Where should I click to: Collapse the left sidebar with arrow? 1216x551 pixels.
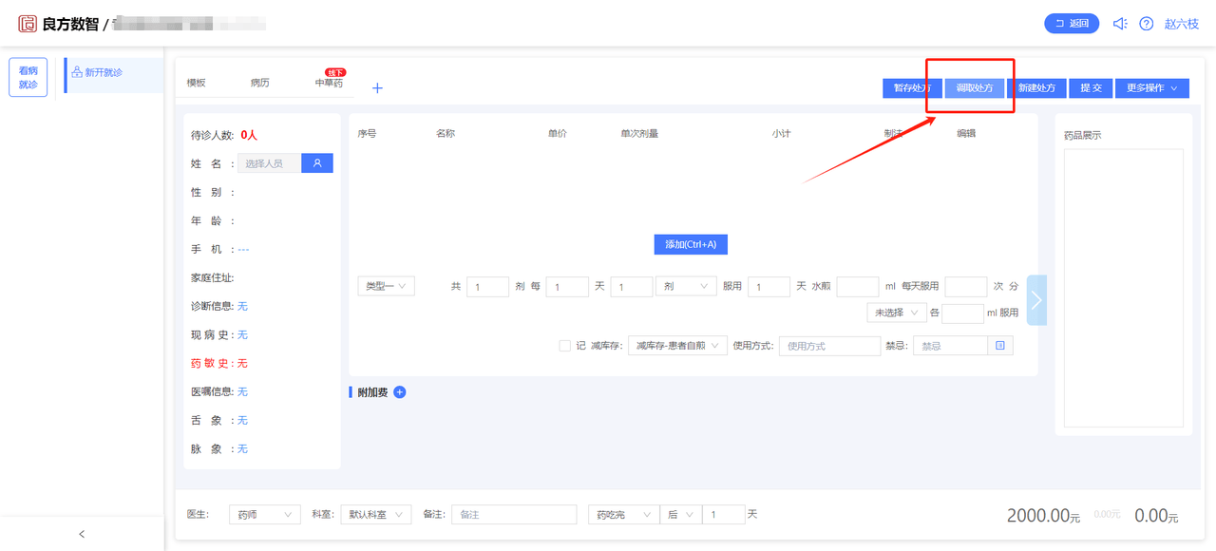pyautogui.click(x=82, y=534)
